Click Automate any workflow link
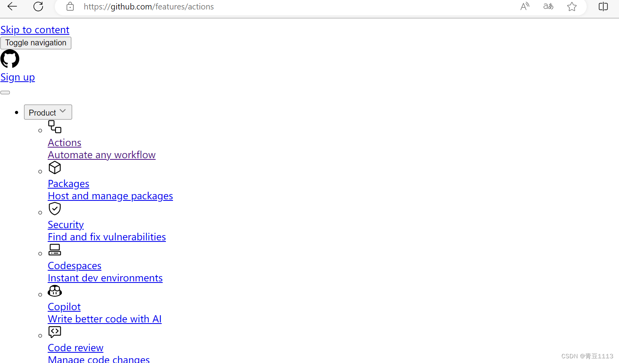 pos(102,155)
